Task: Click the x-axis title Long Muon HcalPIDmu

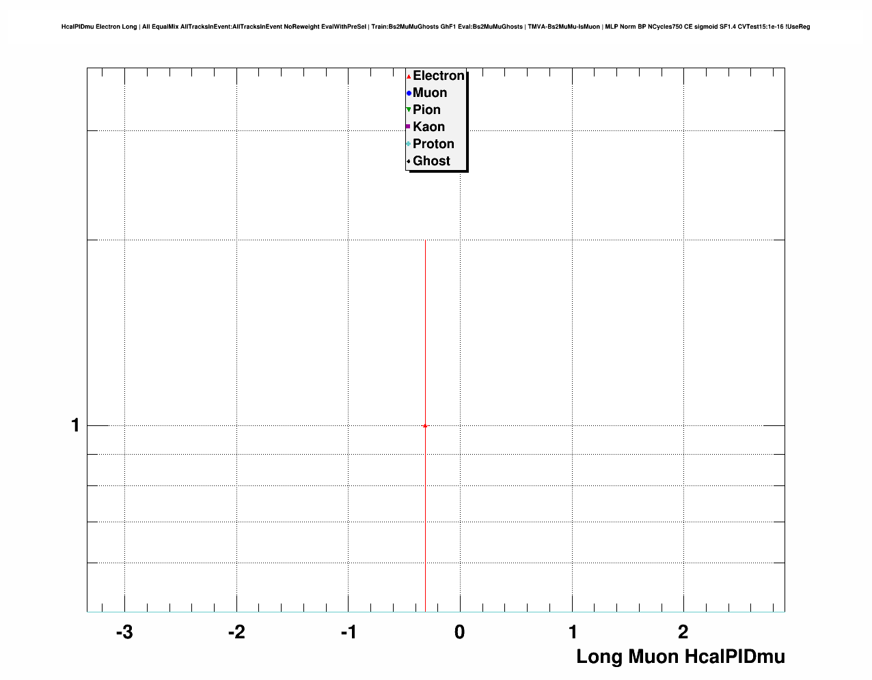Action: pyautogui.click(x=681, y=657)
